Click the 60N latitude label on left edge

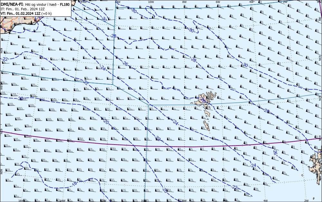(1, 172)
